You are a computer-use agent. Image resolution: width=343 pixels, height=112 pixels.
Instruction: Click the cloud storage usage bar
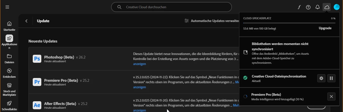click(289, 23)
